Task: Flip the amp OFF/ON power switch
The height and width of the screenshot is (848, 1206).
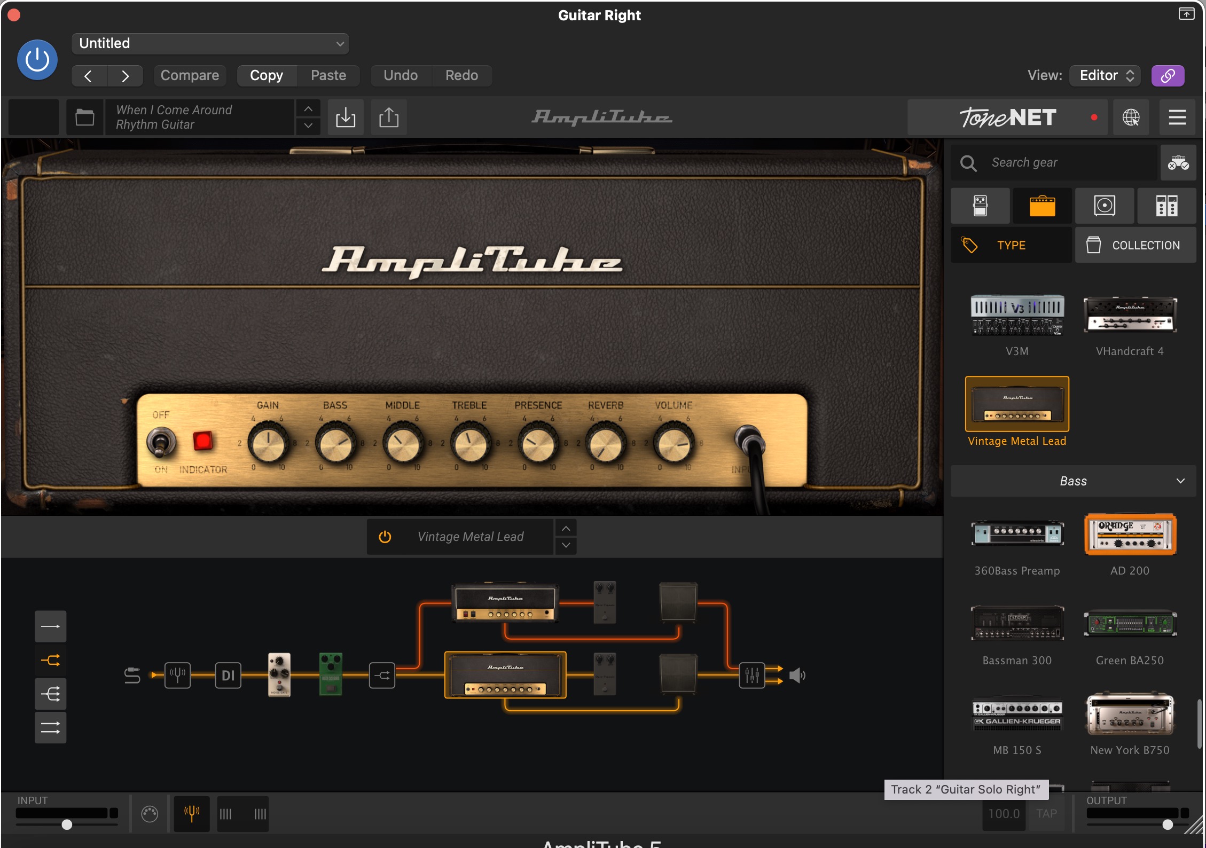Action: coord(160,443)
